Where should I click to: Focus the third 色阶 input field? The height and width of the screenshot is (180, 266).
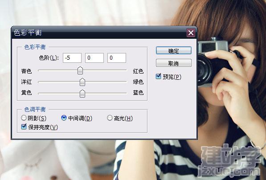(x=117, y=58)
